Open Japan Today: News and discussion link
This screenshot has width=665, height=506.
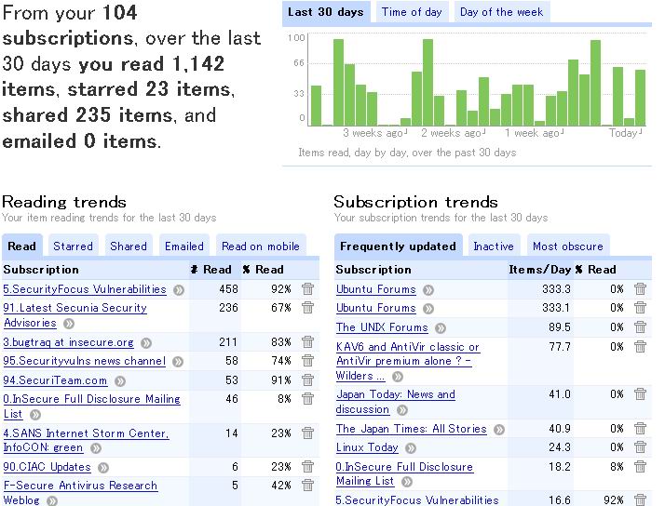click(395, 402)
